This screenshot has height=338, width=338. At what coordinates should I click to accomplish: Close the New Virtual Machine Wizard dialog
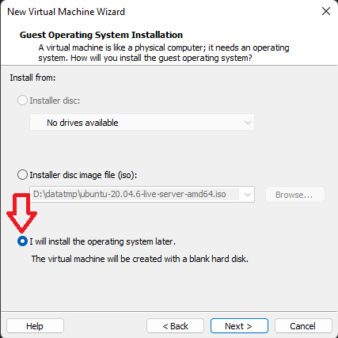(326, 11)
